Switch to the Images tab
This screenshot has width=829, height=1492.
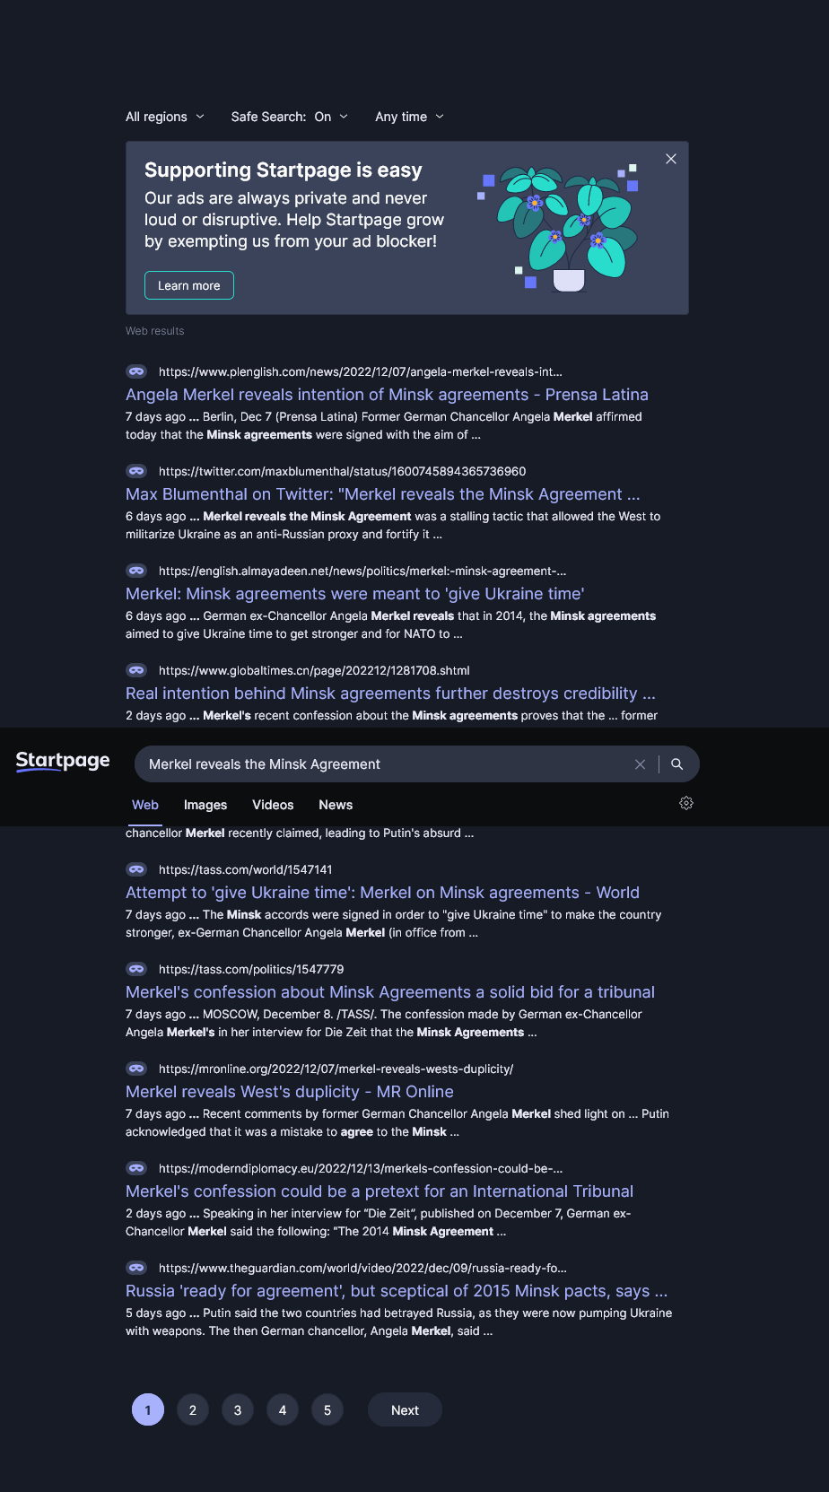click(205, 805)
